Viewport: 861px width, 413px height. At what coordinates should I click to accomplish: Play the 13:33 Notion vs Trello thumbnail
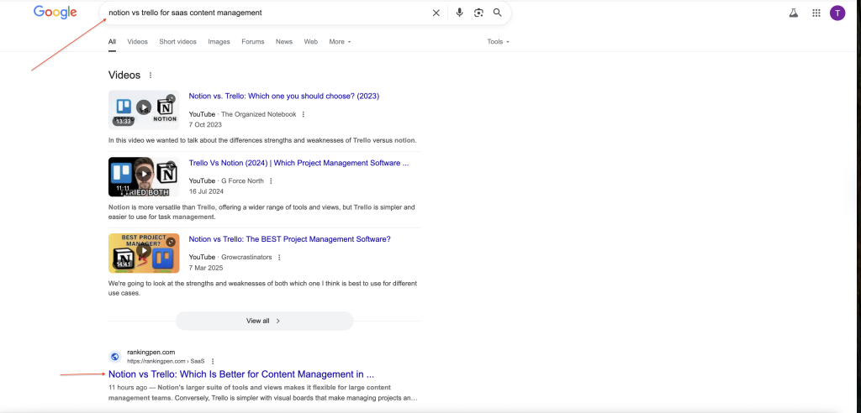144,110
